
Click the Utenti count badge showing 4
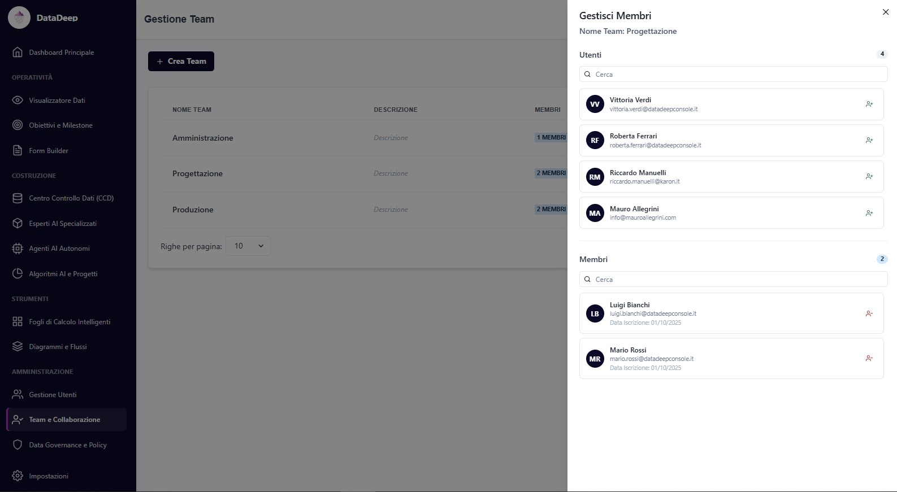click(x=882, y=54)
